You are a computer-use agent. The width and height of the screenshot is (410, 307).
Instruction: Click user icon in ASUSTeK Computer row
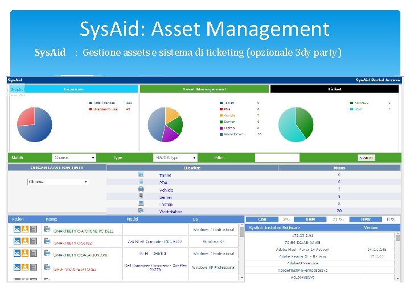(25, 241)
